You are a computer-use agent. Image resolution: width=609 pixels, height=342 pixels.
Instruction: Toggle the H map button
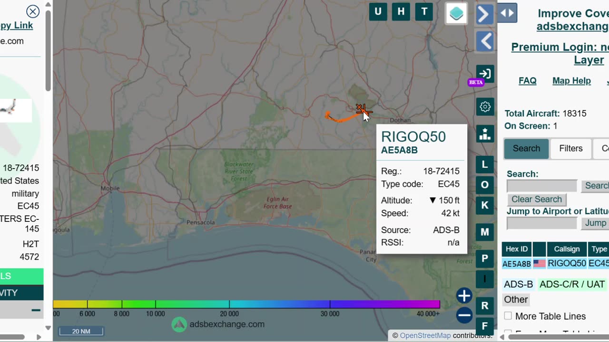click(401, 12)
